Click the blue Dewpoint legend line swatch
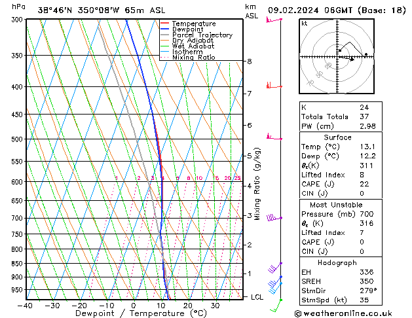Image resolution: width=412 pixels, height=318 pixels. pyautogui.click(x=165, y=29)
